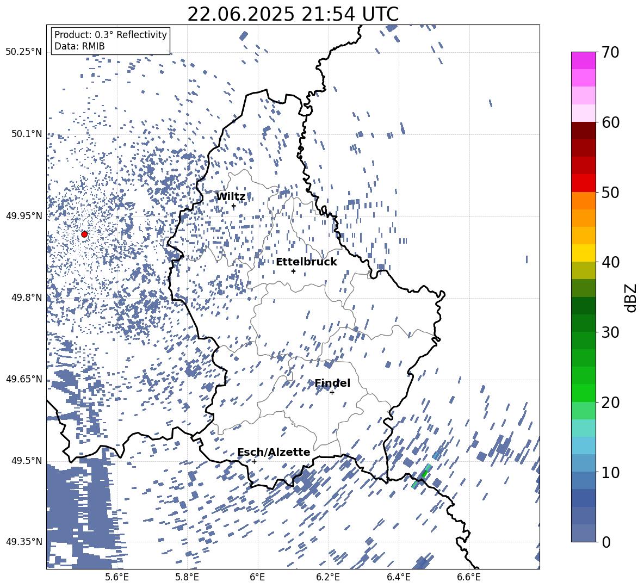Click the Product: 0.3° Reflectivity text
The width and height of the screenshot is (644, 588).
110,35
